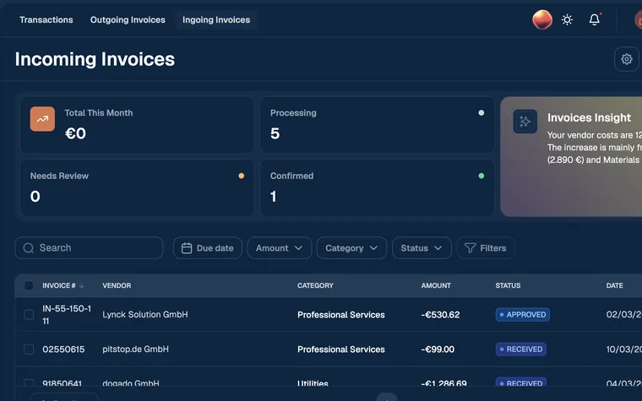Image resolution: width=642 pixels, height=401 pixels.
Task: Click the calendar icon in Due date
Action: pos(187,248)
